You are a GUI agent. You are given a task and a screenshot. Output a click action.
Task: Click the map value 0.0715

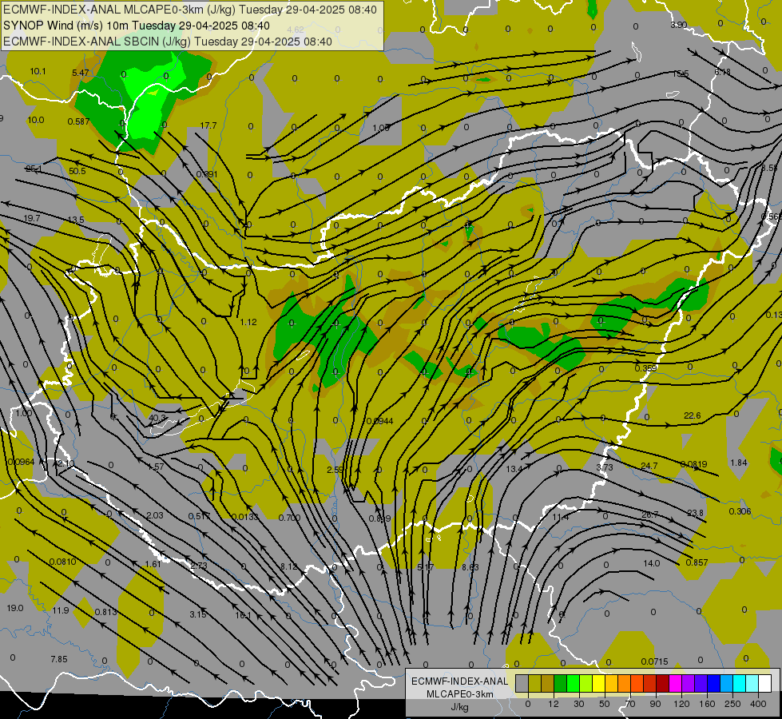tap(654, 661)
